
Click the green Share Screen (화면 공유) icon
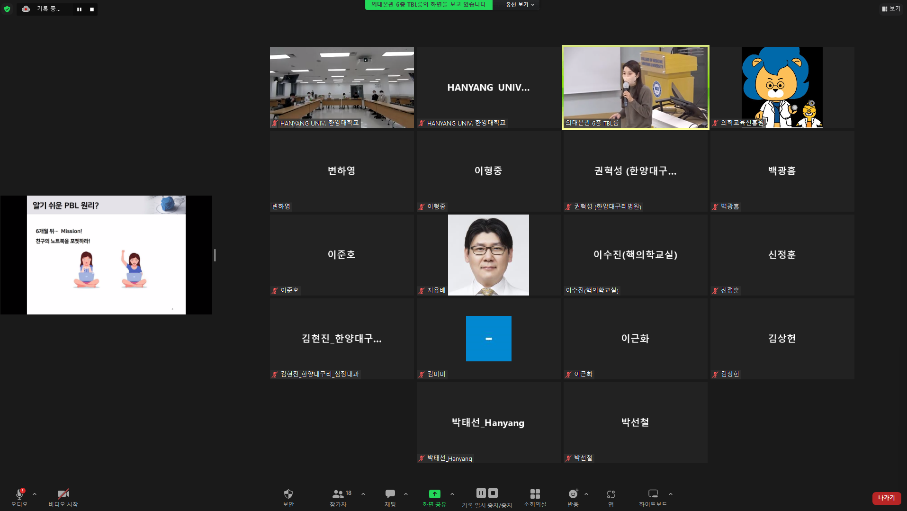(x=434, y=494)
